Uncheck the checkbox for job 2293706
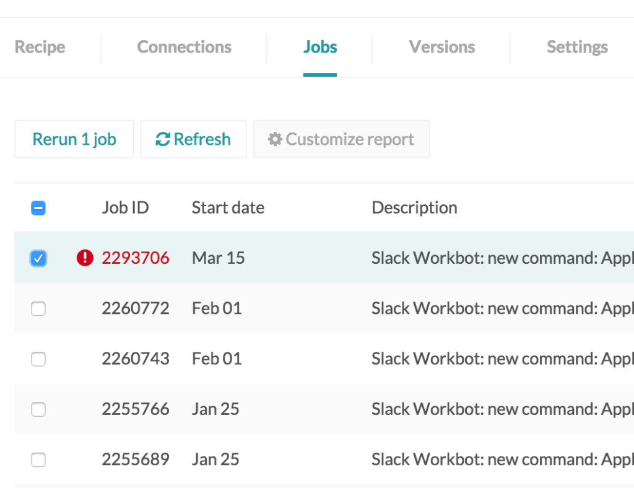634x488 pixels. (38, 258)
